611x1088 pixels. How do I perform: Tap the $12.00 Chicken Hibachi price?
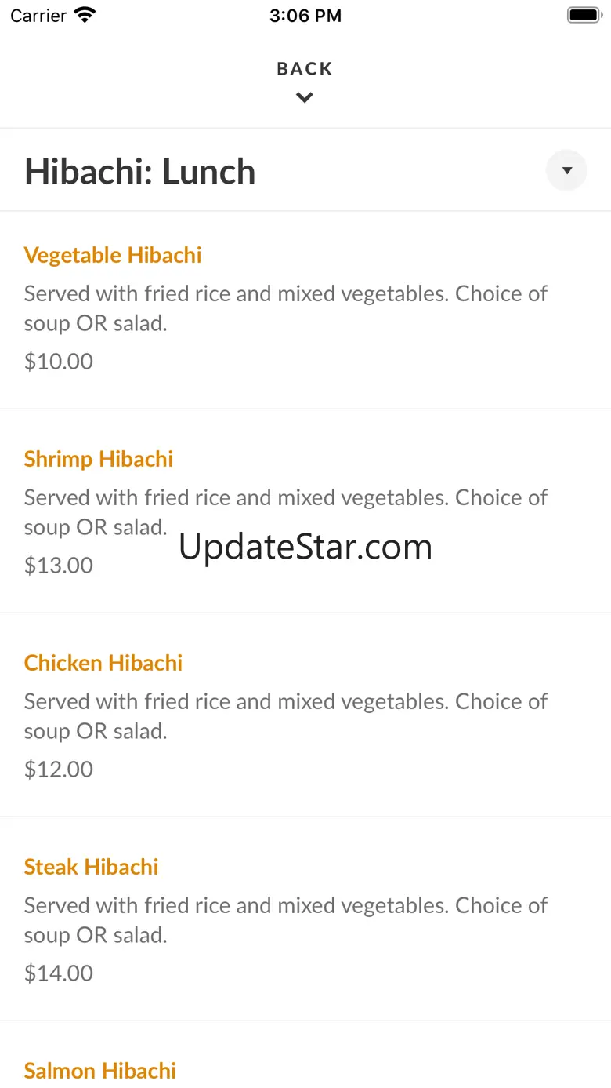[x=59, y=770]
